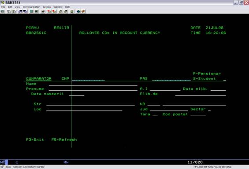This screenshot has width=249, height=169.
Task: Click the Send File to Host icon
Action: coord(20,11)
